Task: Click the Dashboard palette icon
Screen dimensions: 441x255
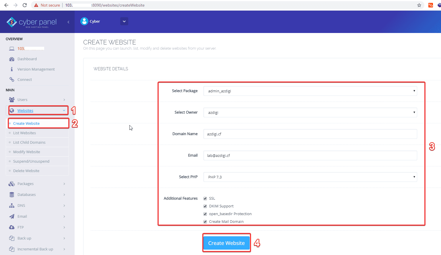Action: click(x=12, y=59)
